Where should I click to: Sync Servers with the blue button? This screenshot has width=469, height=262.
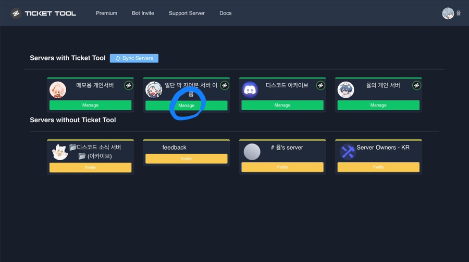(134, 58)
